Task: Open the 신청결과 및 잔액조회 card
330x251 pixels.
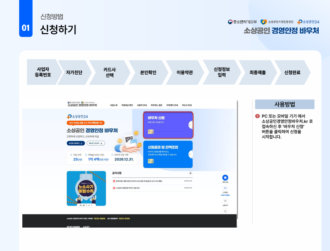Action: 168,154
